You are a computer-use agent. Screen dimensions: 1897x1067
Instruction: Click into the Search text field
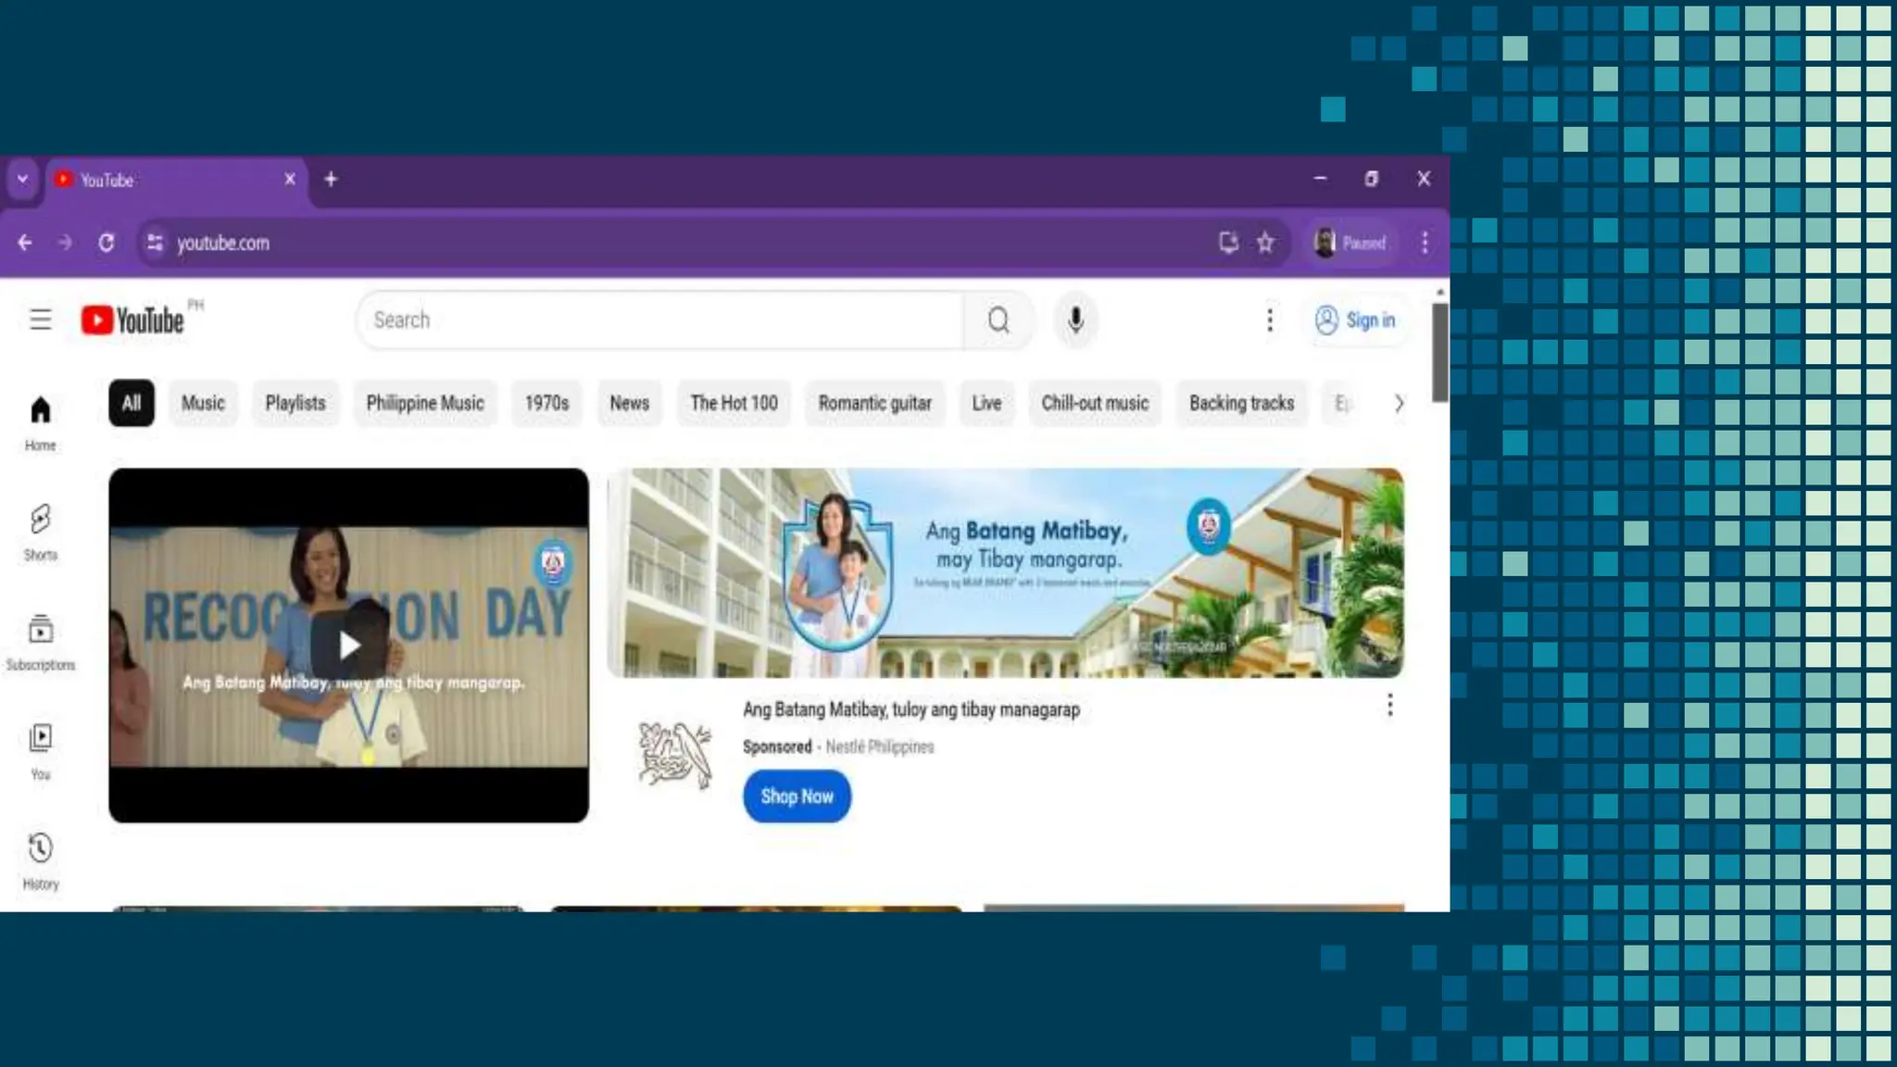click(x=658, y=320)
